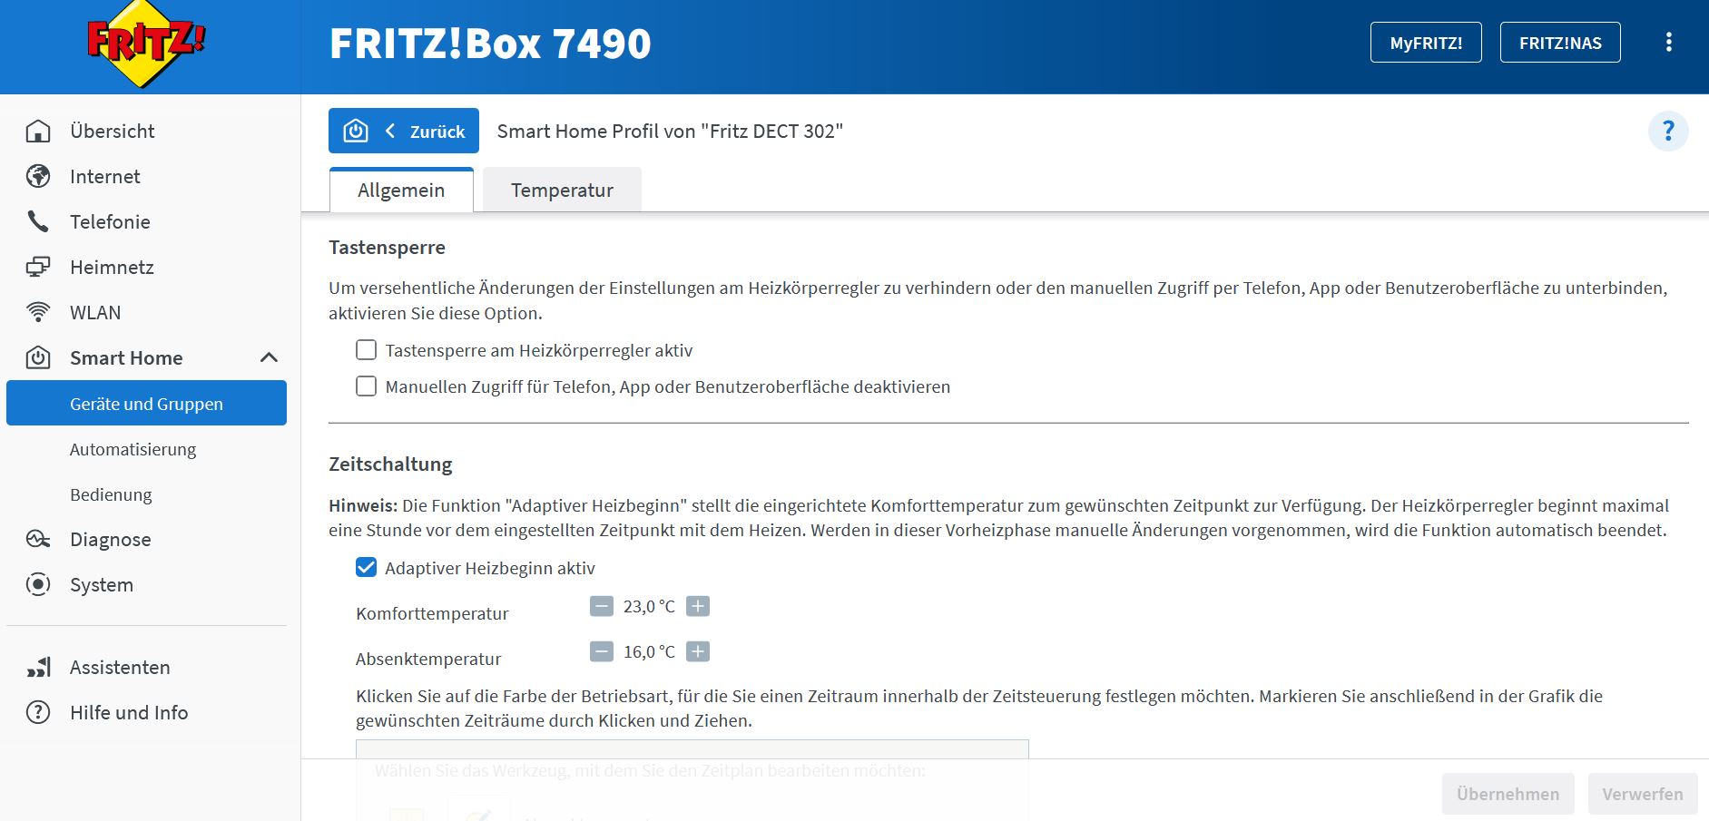Image resolution: width=1709 pixels, height=821 pixels.
Task: Switch to the Temperatur tab
Action: [562, 191]
